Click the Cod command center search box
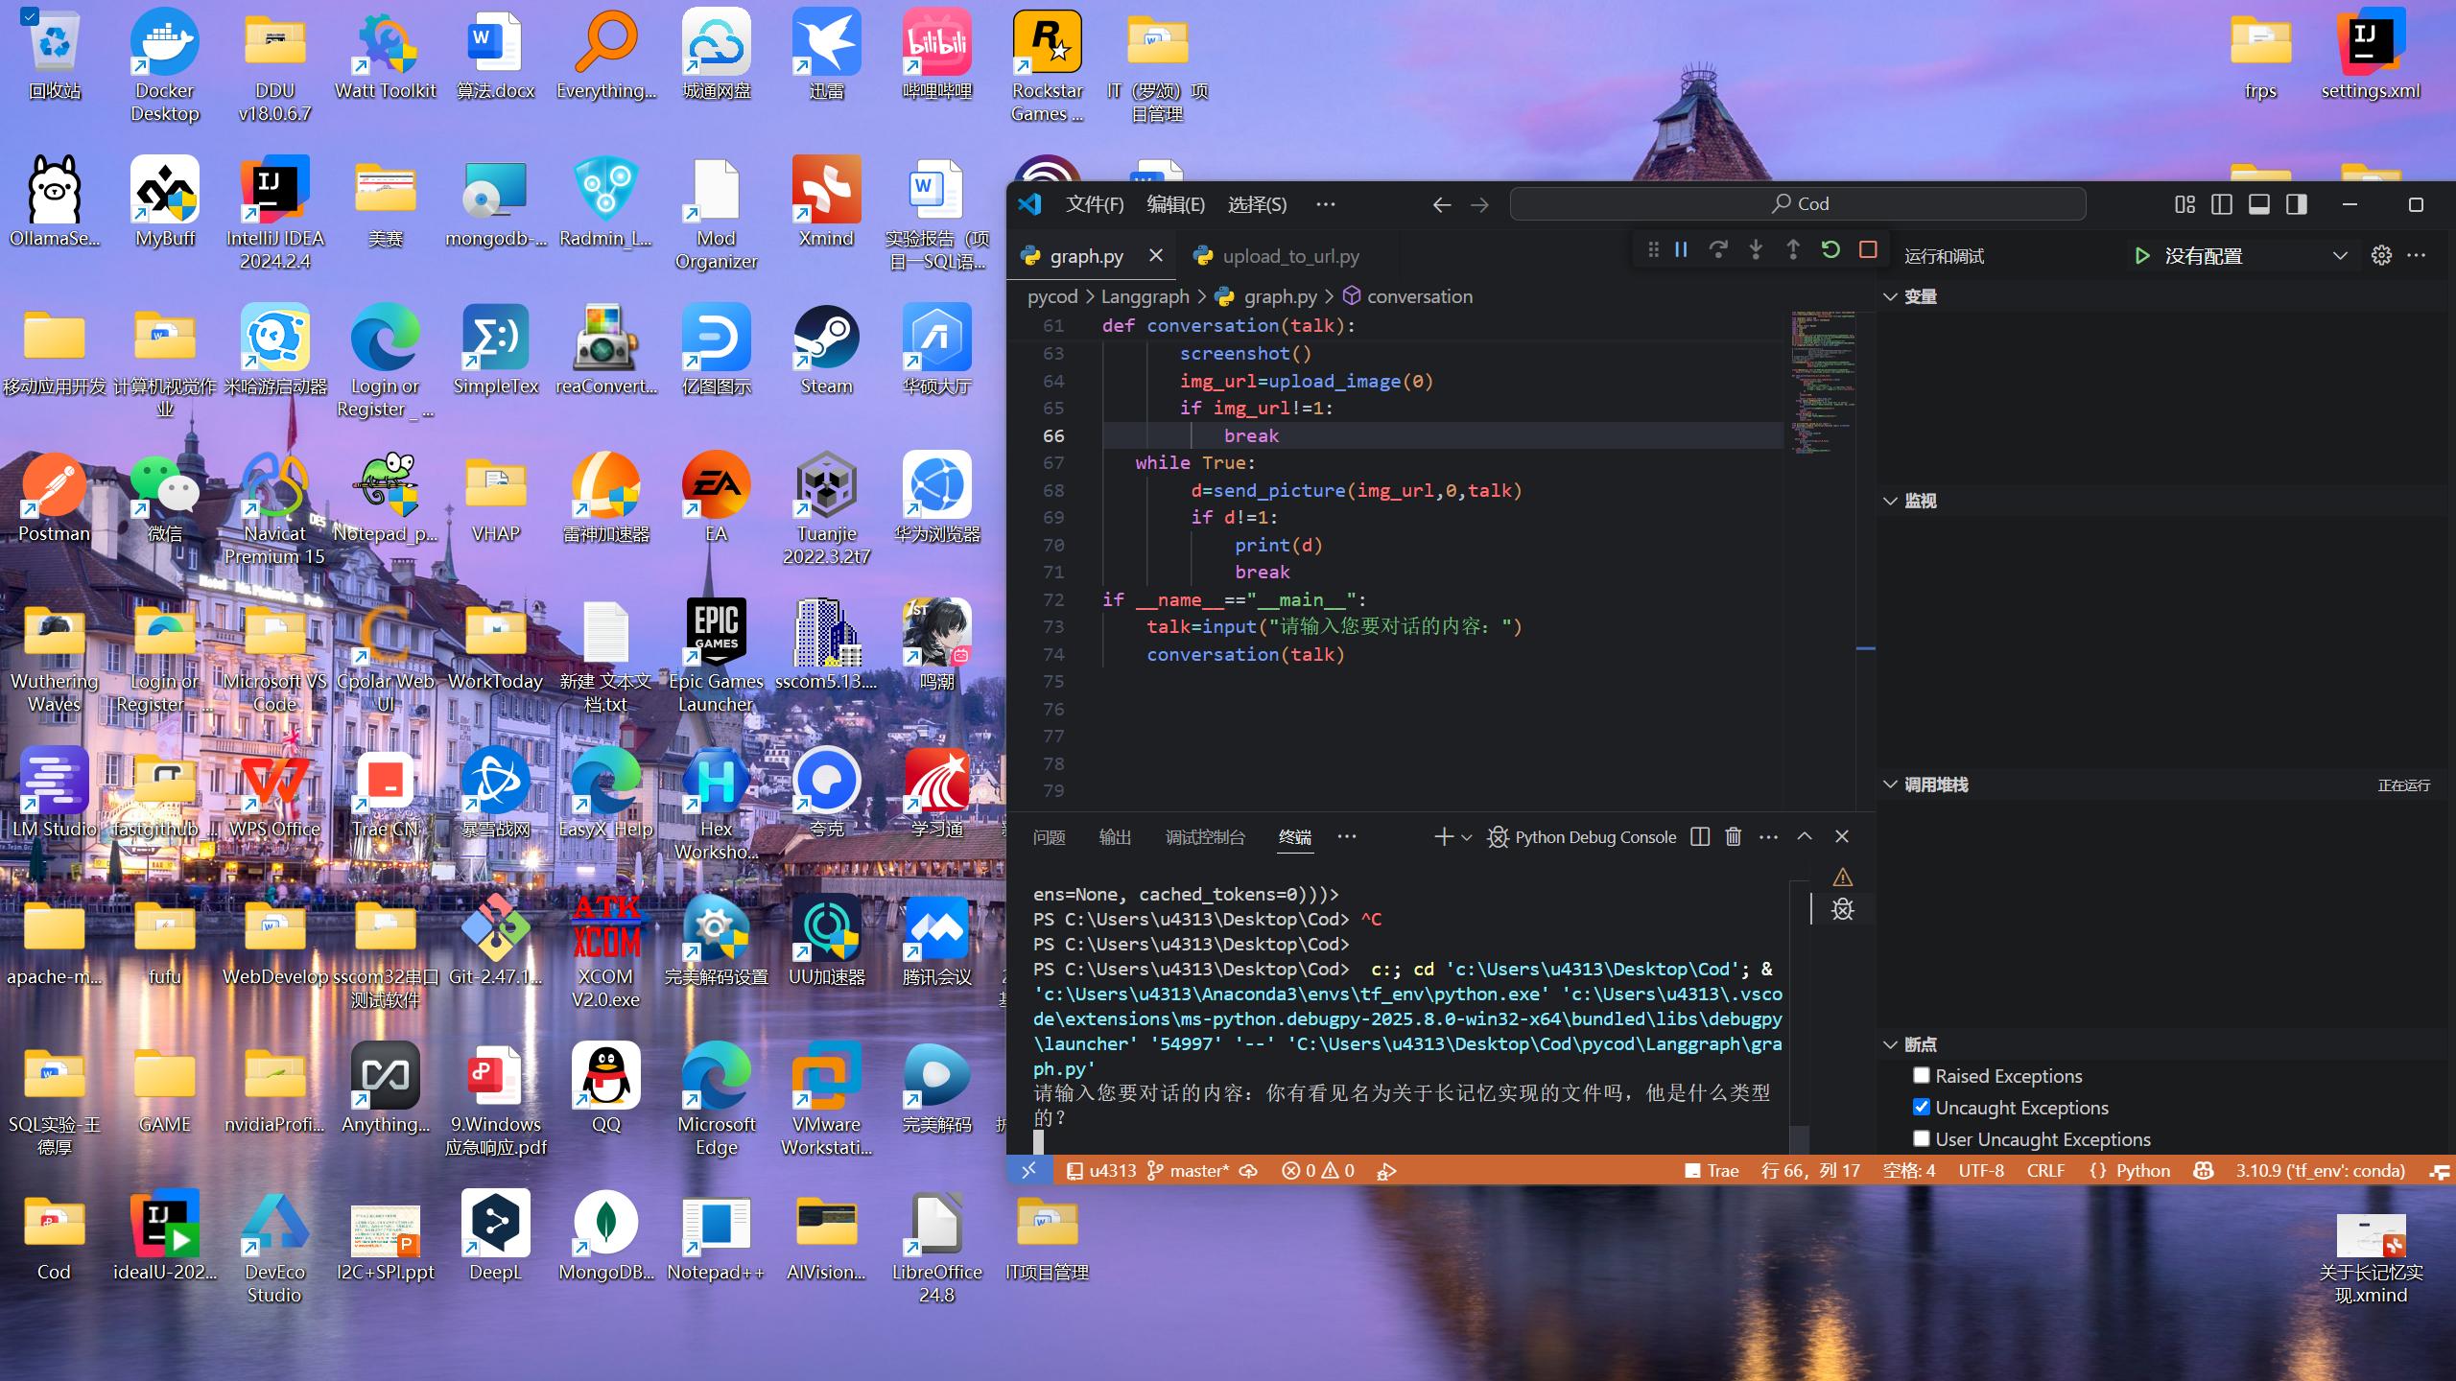Viewport: 2456px width, 1381px height. [1798, 203]
